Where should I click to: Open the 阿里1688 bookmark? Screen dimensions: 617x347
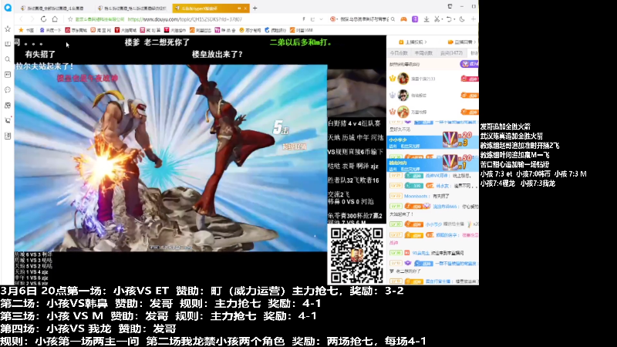302,30
